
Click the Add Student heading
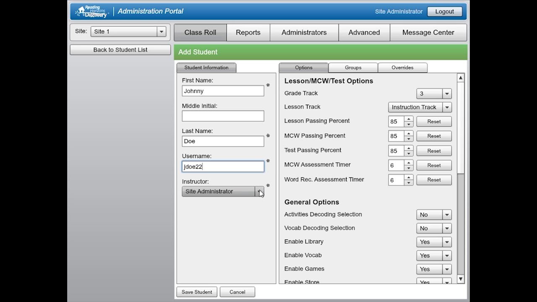198,52
